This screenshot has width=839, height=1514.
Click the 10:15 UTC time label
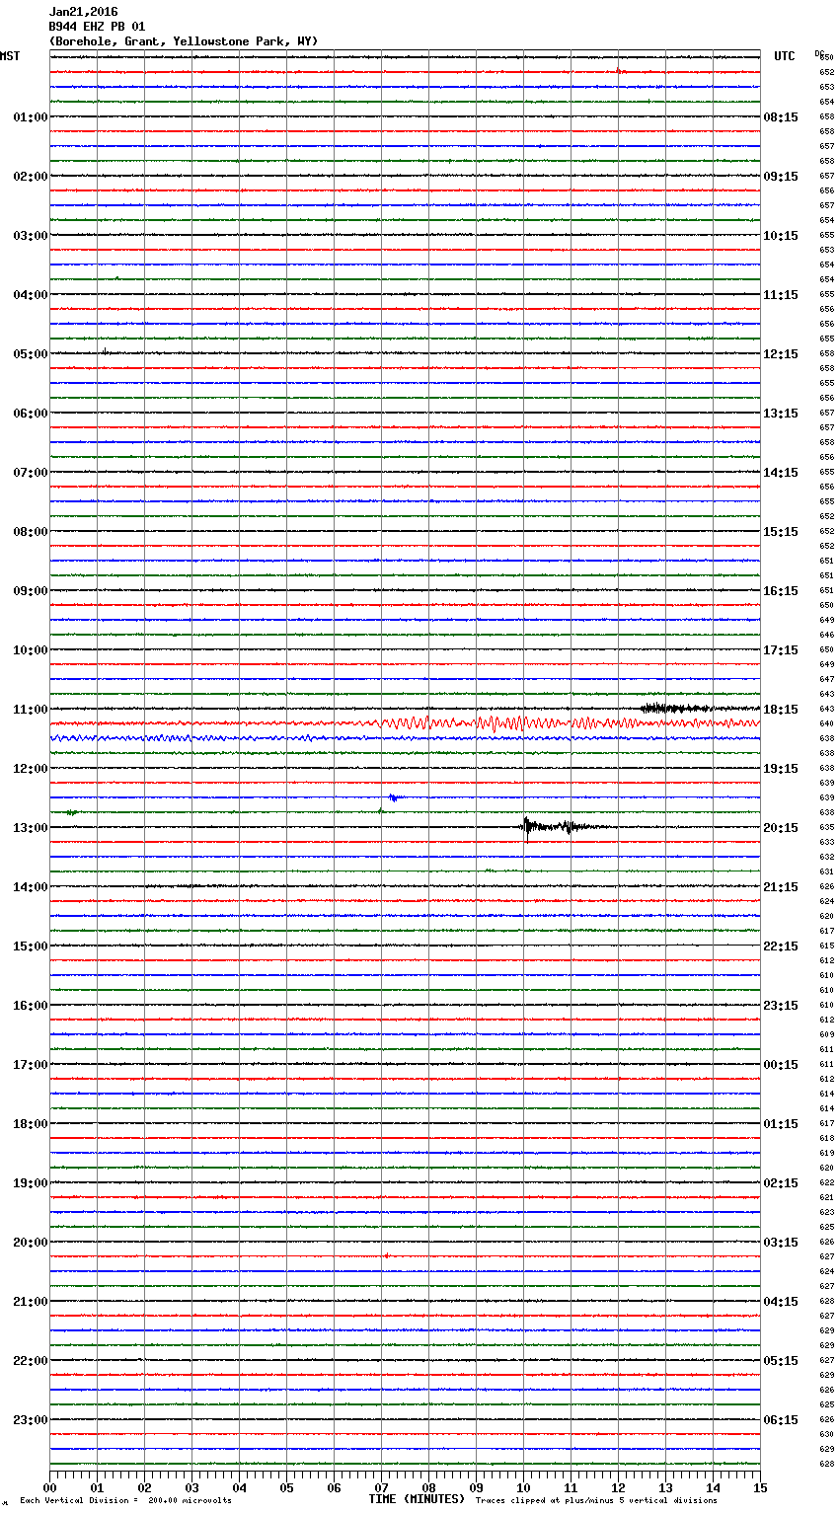pyautogui.click(x=781, y=236)
